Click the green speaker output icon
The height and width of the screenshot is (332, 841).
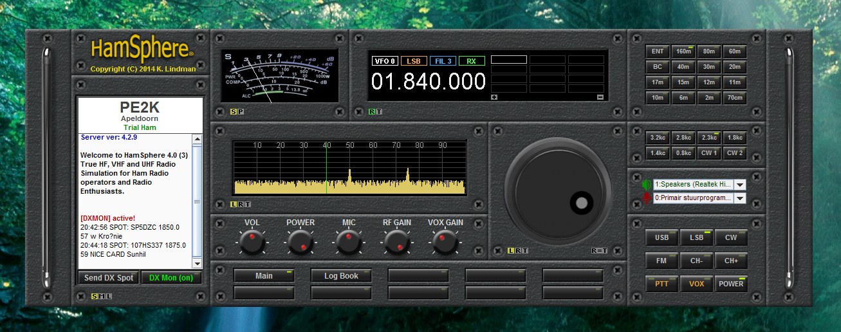pyautogui.click(x=646, y=185)
